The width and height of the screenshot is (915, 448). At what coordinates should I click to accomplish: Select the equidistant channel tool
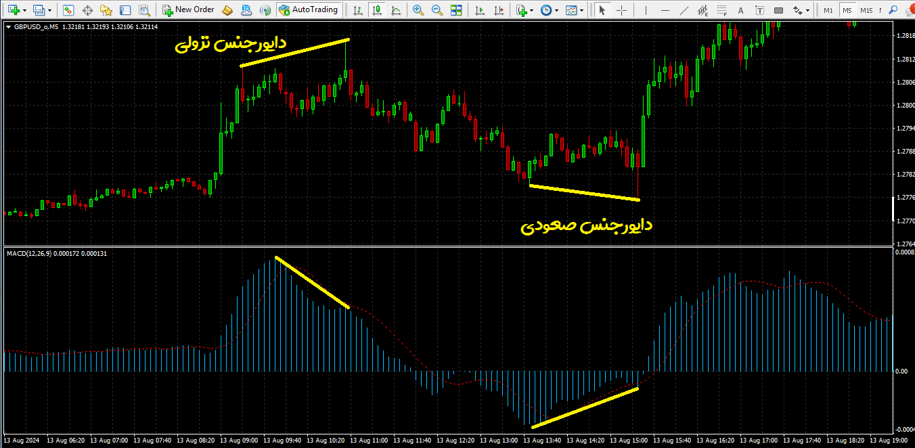pyautogui.click(x=702, y=10)
